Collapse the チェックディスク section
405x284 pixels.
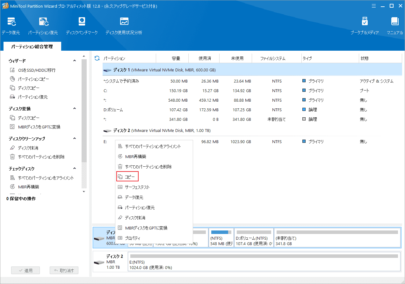click(x=75, y=169)
